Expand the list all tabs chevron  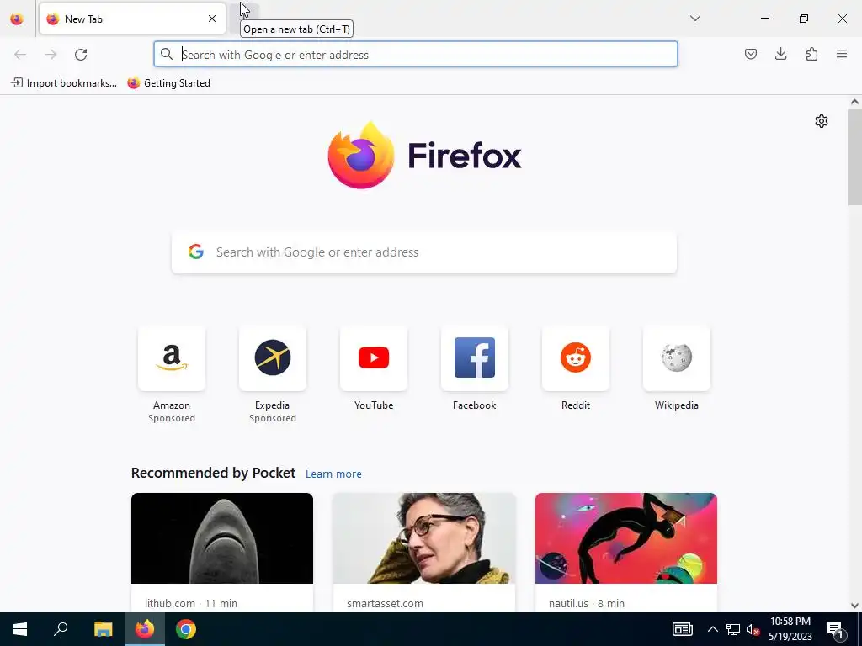tap(695, 19)
